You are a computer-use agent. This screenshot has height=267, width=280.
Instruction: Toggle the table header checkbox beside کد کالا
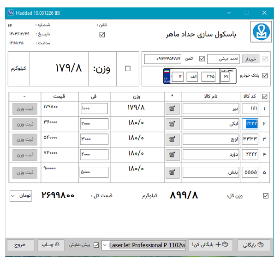coord(264,97)
